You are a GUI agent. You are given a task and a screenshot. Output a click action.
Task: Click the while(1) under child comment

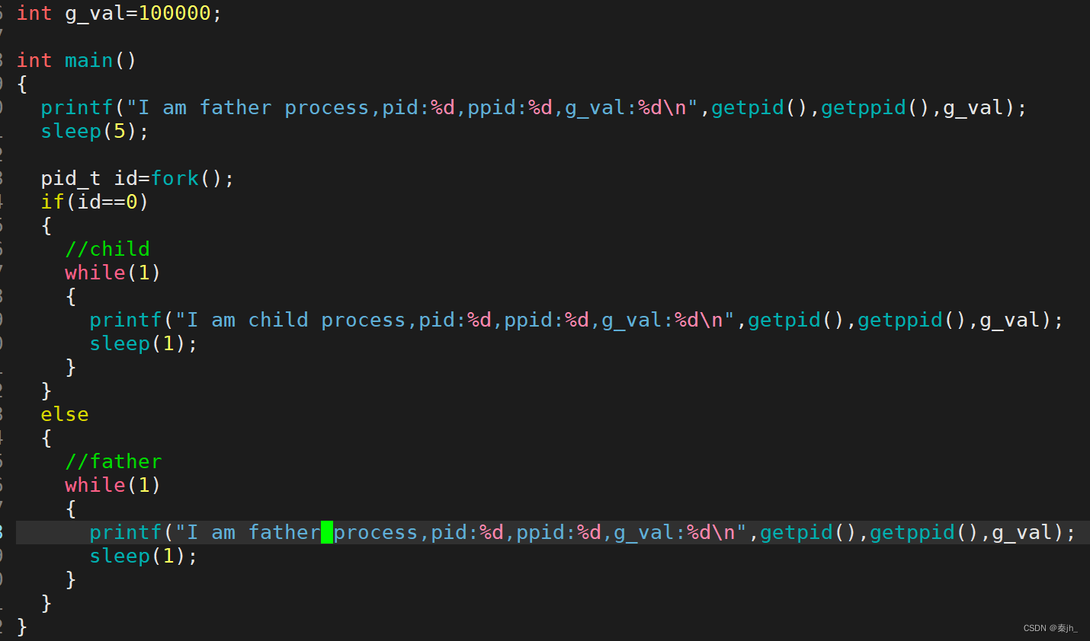pyautogui.click(x=113, y=273)
